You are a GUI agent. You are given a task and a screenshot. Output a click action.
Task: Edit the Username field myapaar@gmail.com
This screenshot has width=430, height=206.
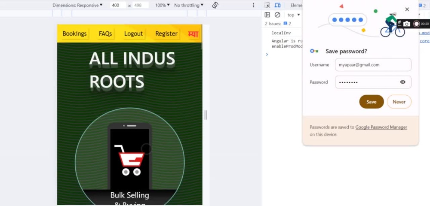pos(373,65)
